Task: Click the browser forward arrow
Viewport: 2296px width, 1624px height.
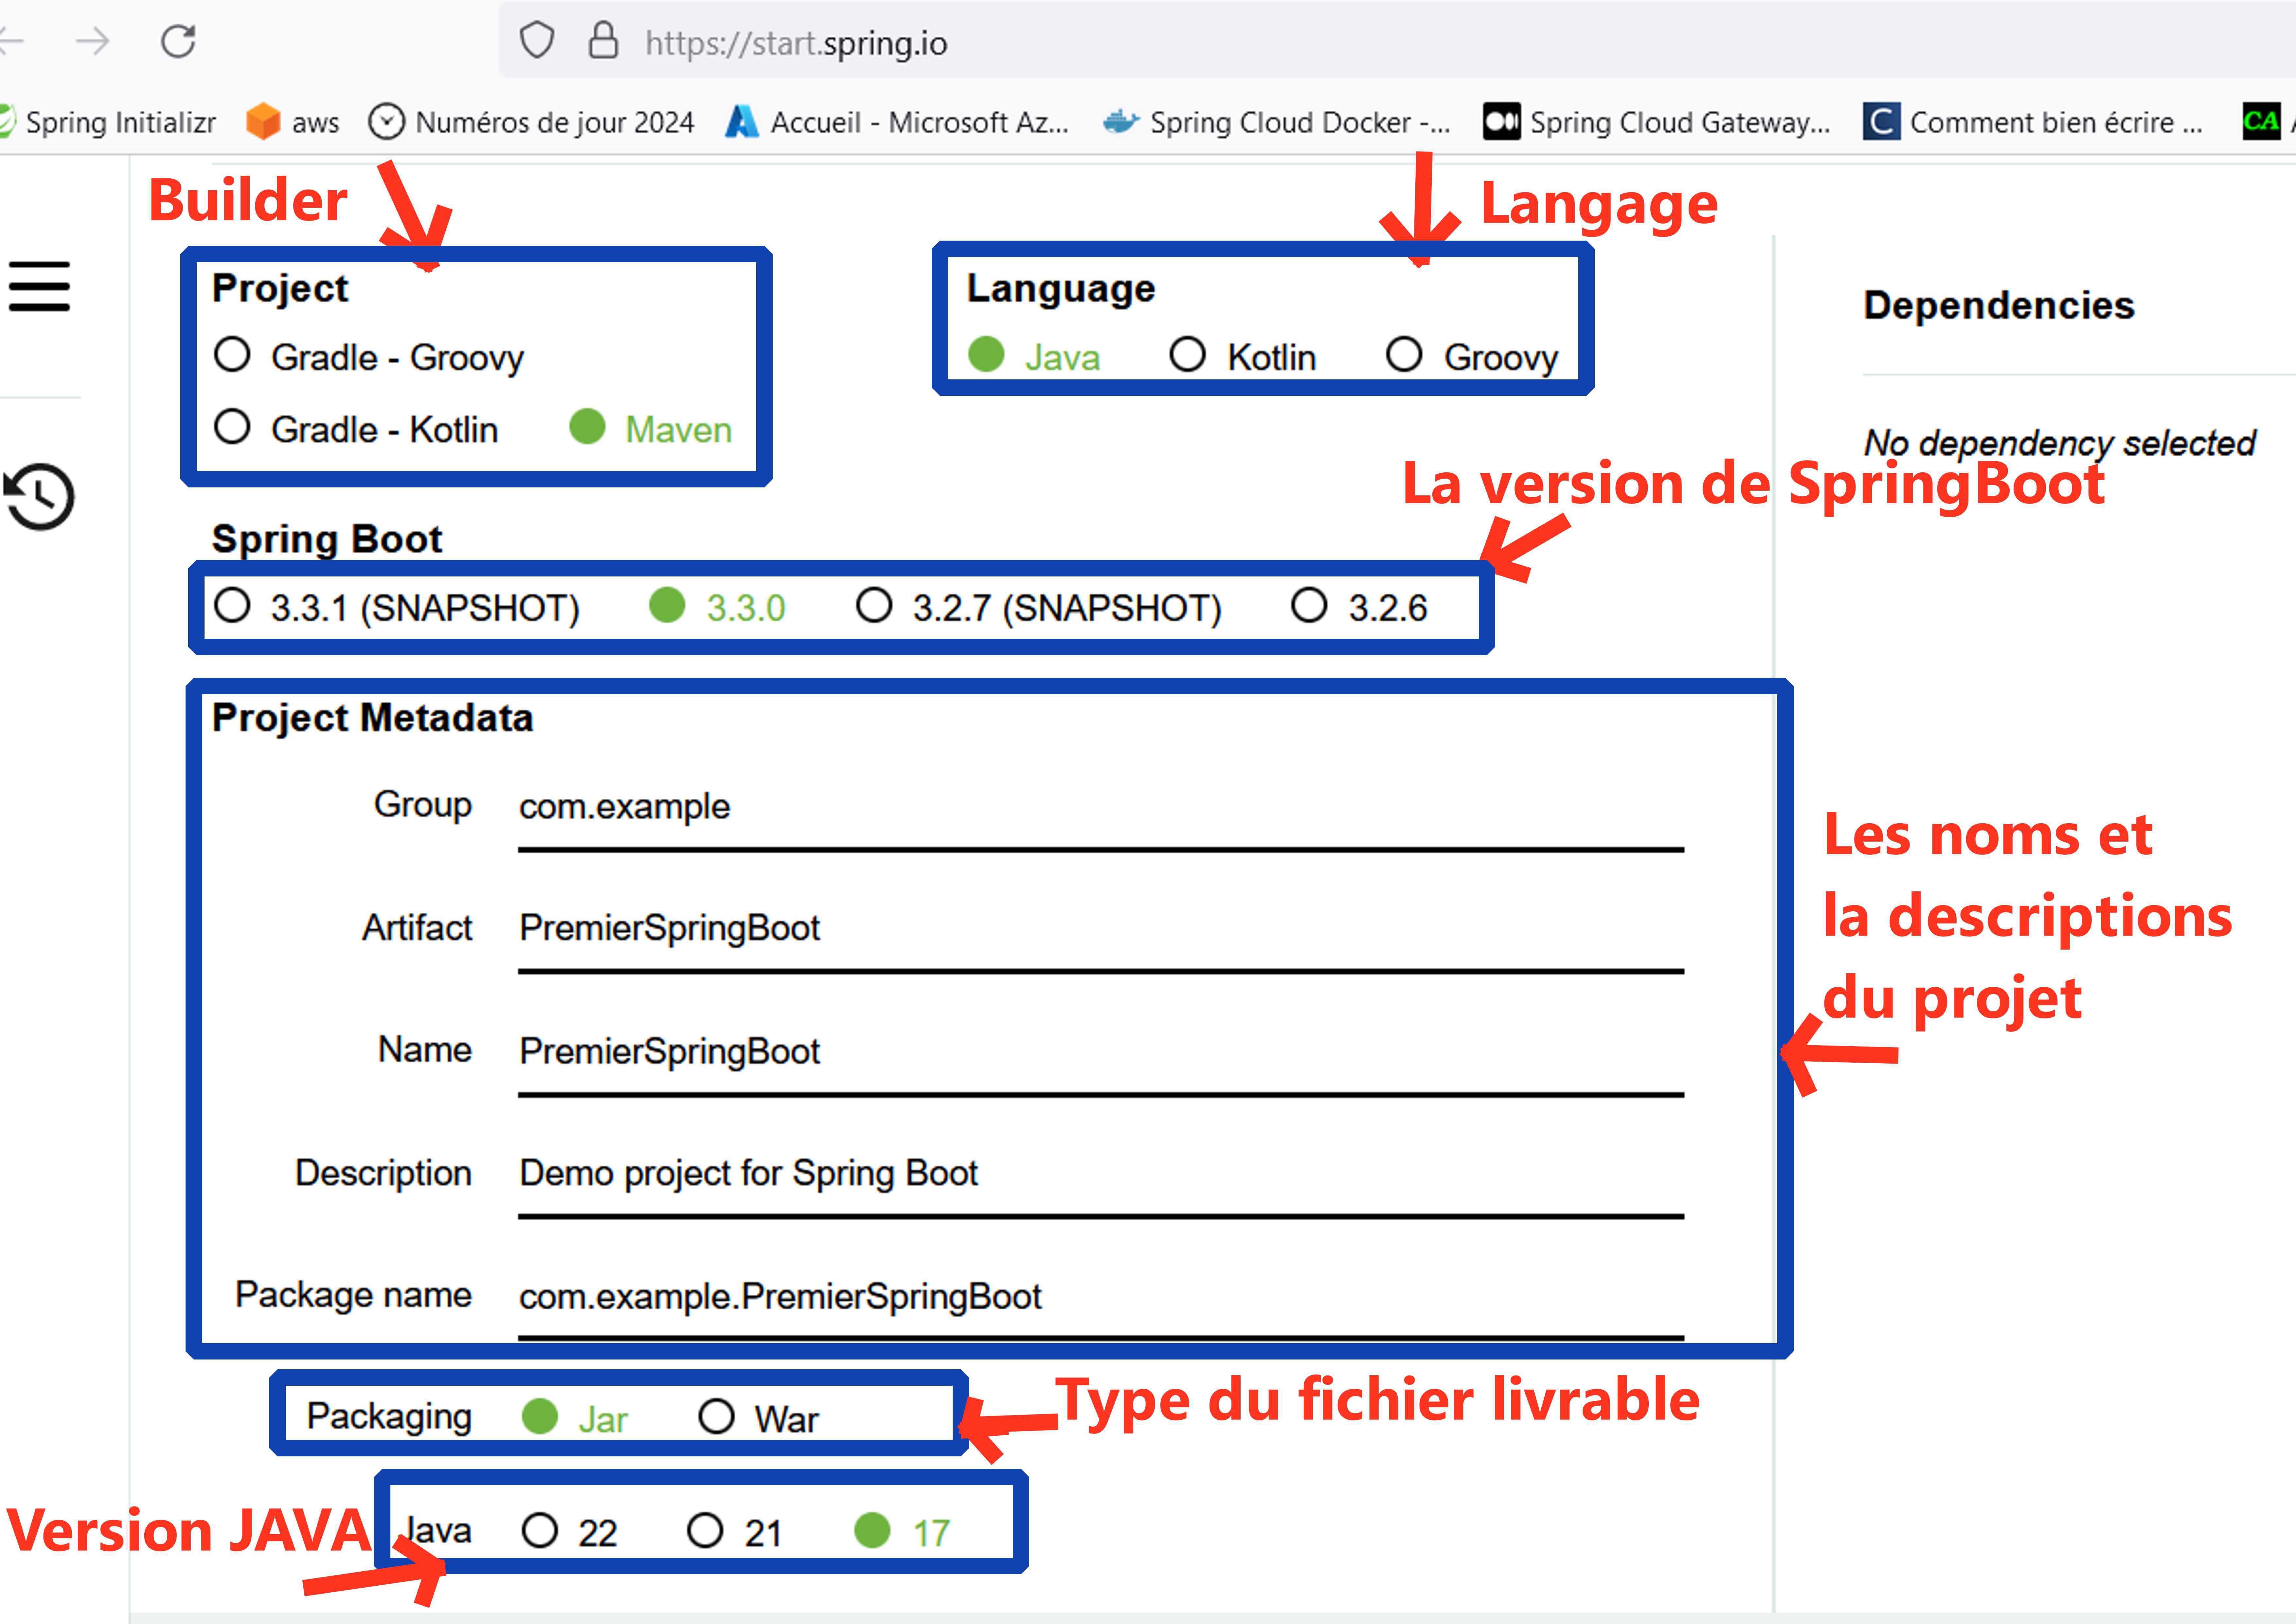Action: pos(93,41)
